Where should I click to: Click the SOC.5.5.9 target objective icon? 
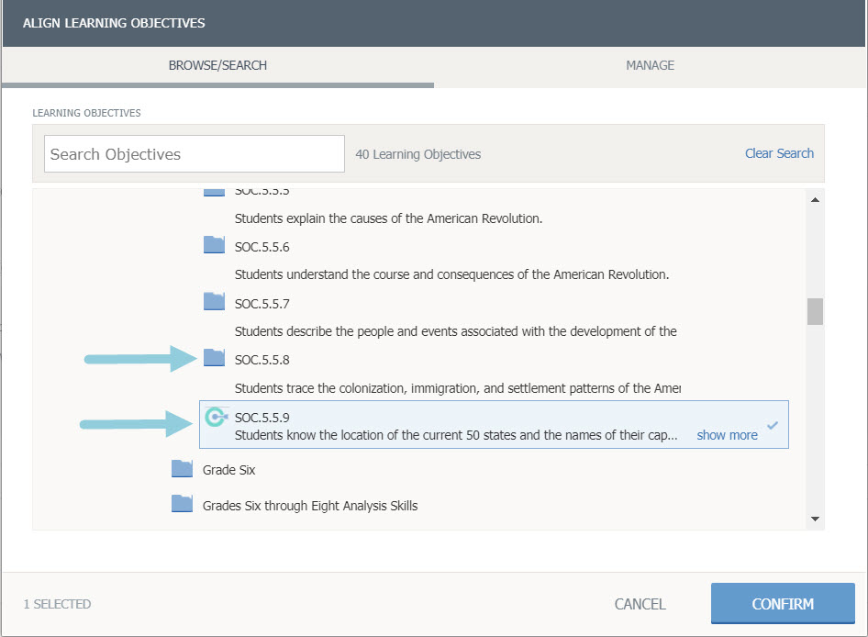click(x=216, y=418)
